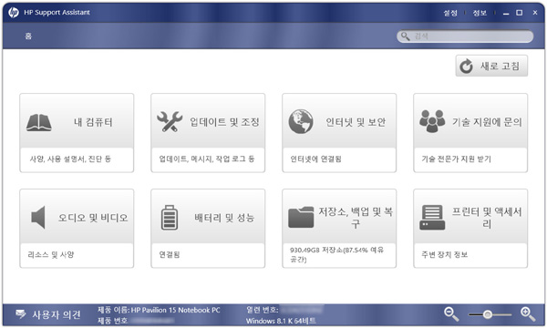Click the HP logo in title bar
Viewport: 547px width, 328px height.
pos(14,13)
